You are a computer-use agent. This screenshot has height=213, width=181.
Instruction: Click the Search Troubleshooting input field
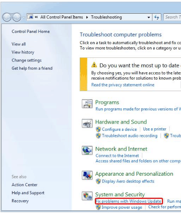pos(172,17)
